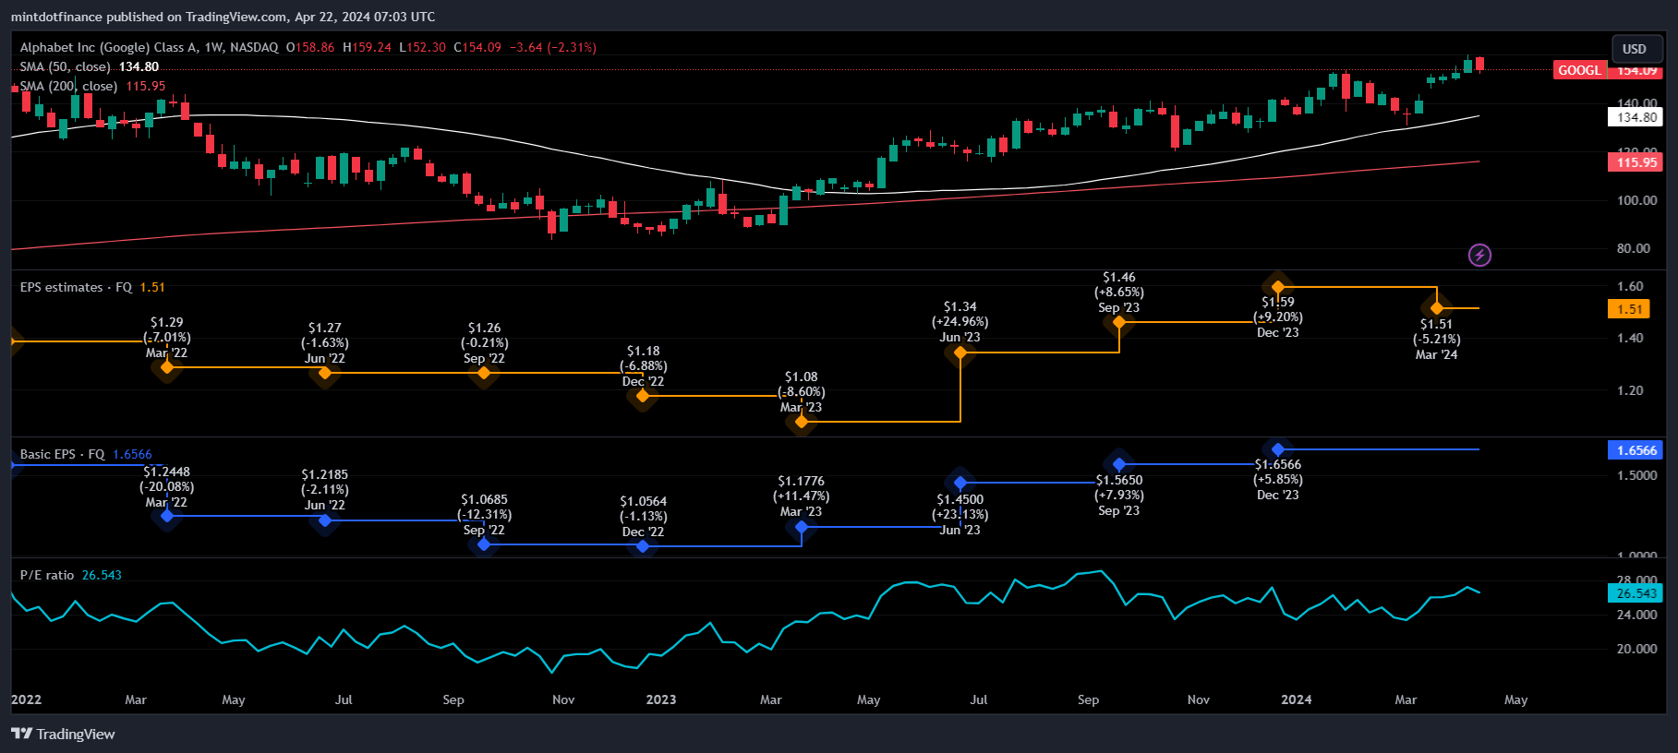Click the orange Jun '23 EPS estimate diamond

[x=960, y=353]
